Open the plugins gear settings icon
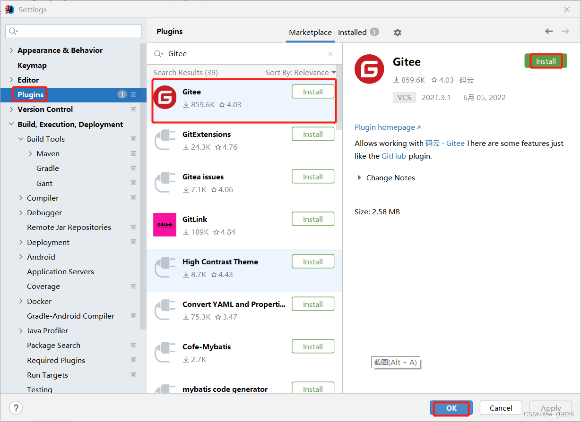 (x=398, y=33)
